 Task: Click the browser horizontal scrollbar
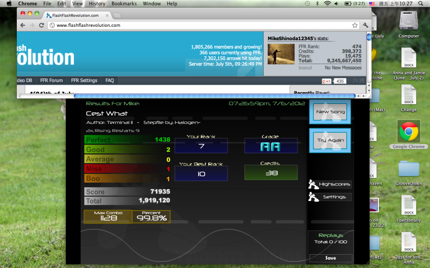[214, 96]
